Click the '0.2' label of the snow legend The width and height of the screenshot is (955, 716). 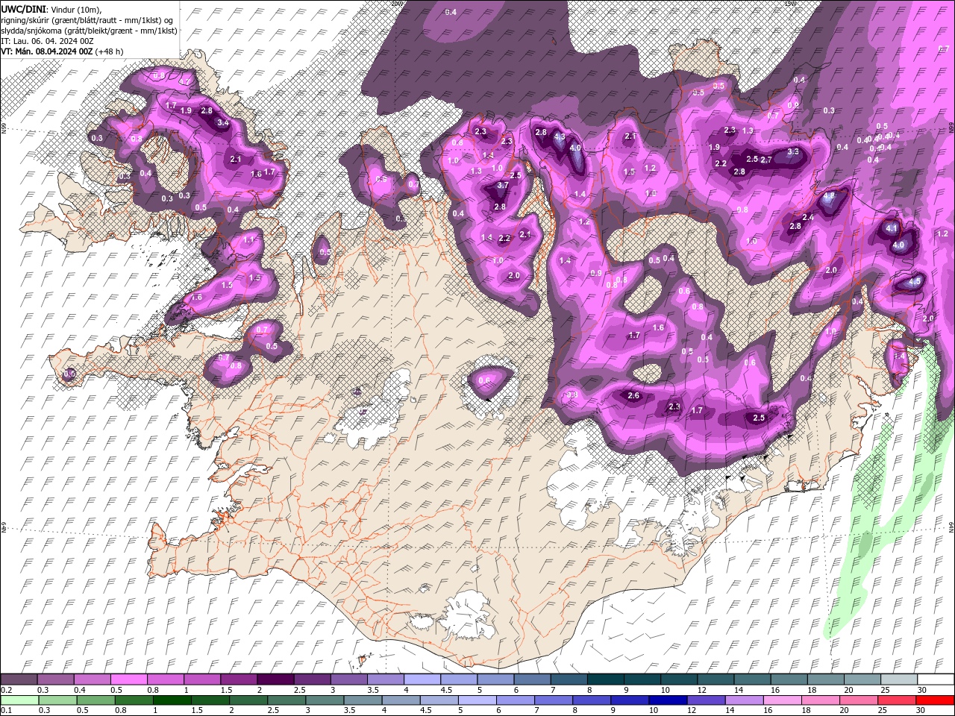(x=6, y=690)
